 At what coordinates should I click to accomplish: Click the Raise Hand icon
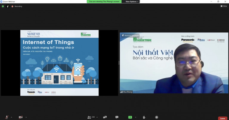pos(144,117)
